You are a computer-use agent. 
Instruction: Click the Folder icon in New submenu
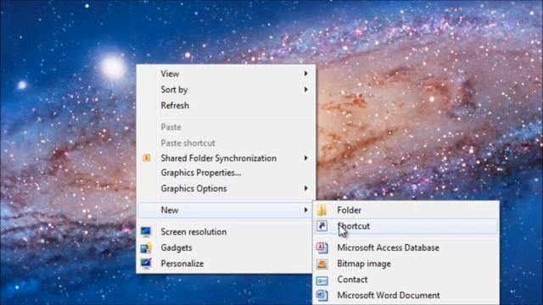point(322,210)
